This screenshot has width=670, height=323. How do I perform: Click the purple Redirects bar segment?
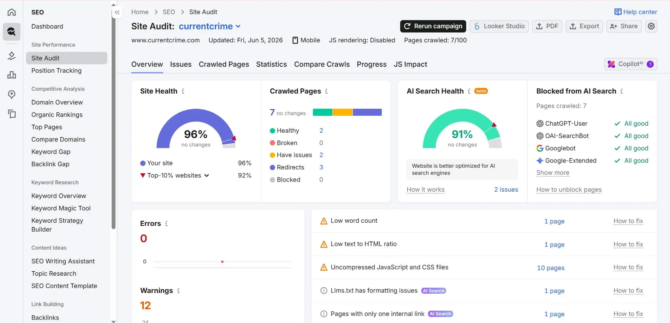click(367, 112)
